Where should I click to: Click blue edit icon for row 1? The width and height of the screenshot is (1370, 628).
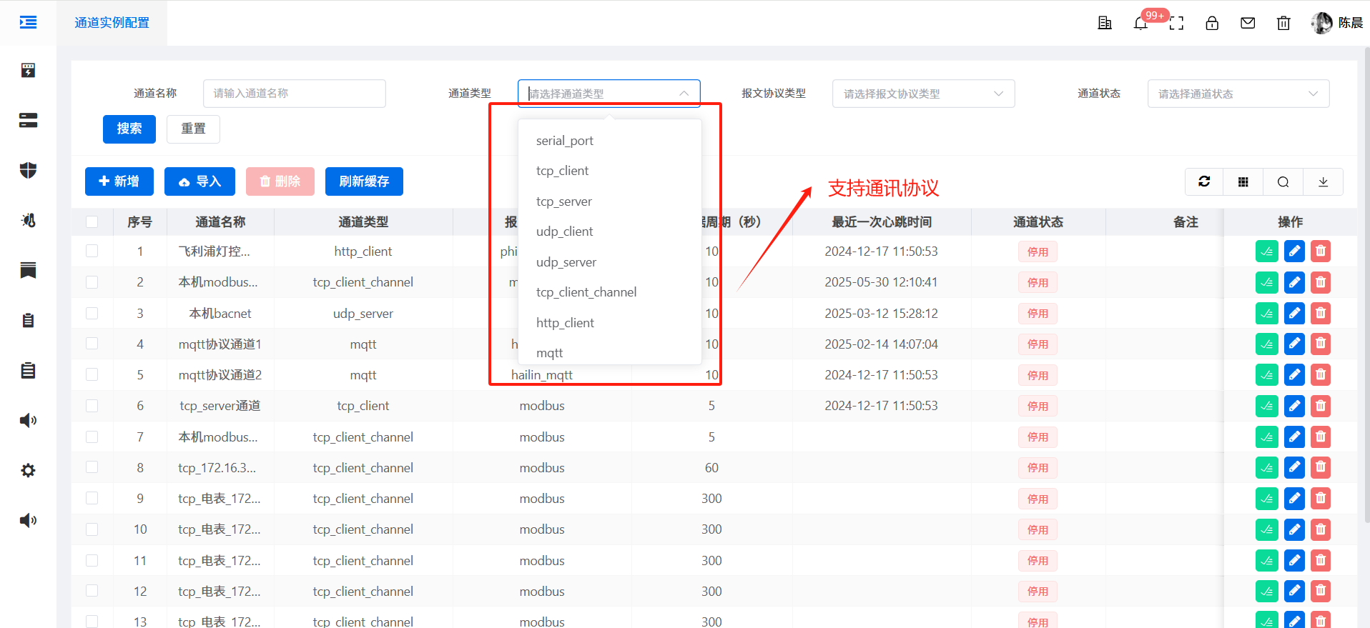pos(1294,251)
